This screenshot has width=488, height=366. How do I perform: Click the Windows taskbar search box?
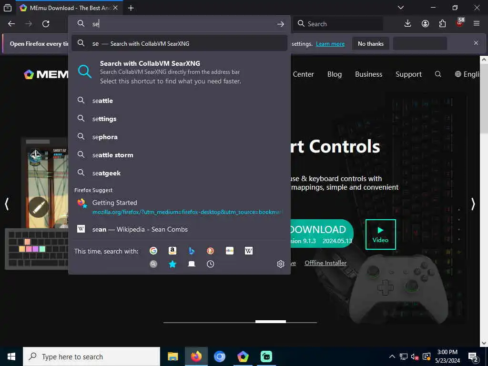[91, 356]
